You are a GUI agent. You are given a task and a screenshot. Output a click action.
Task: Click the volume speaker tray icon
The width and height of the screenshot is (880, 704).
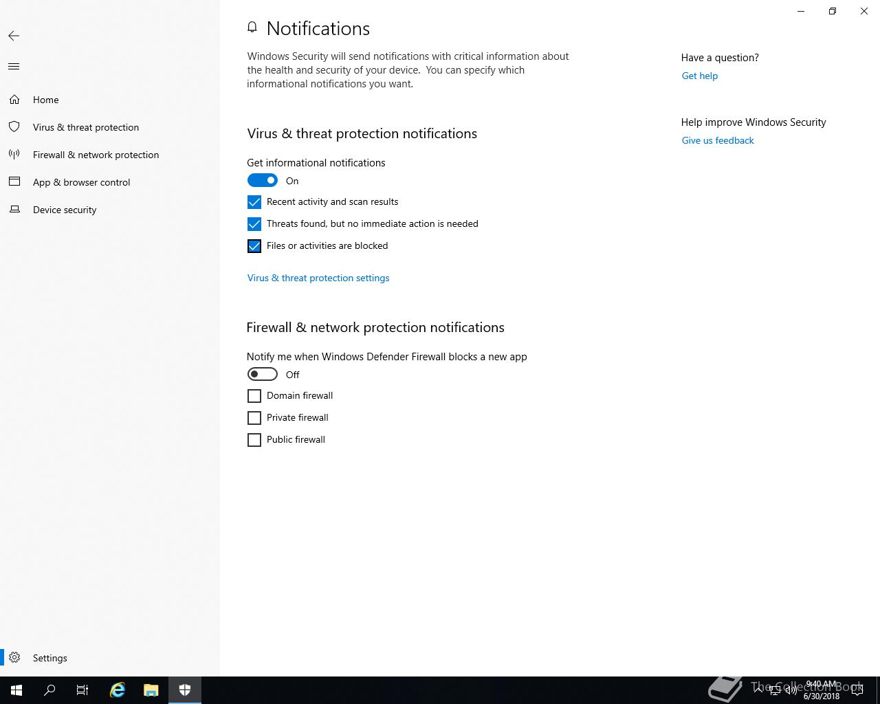(x=791, y=690)
